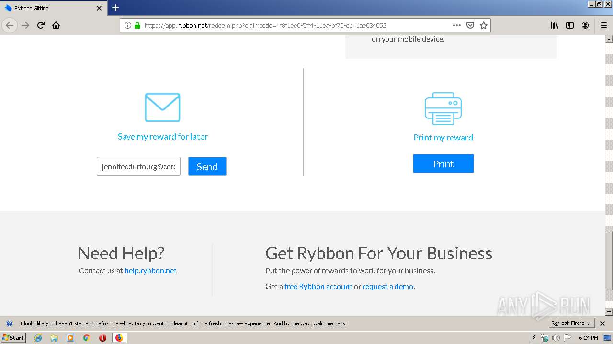This screenshot has width=613, height=344.
Task: Open File Explorer from taskbar
Action: tap(54, 338)
